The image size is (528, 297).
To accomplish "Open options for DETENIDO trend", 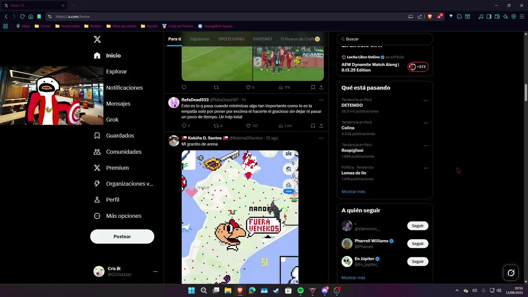I will click(x=426, y=101).
